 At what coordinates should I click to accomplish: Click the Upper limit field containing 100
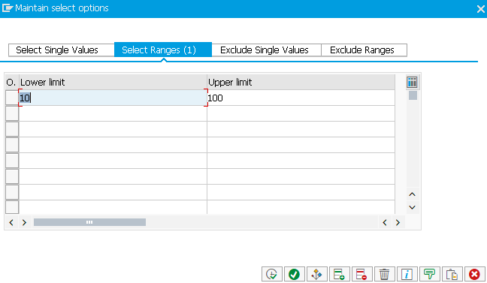tap(301, 98)
